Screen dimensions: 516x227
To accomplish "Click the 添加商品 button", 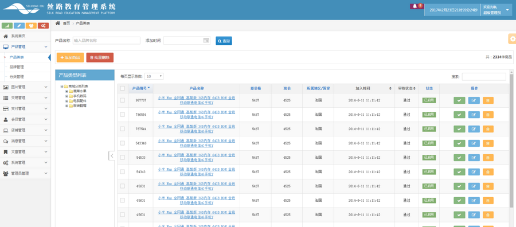I will tap(70, 57).
